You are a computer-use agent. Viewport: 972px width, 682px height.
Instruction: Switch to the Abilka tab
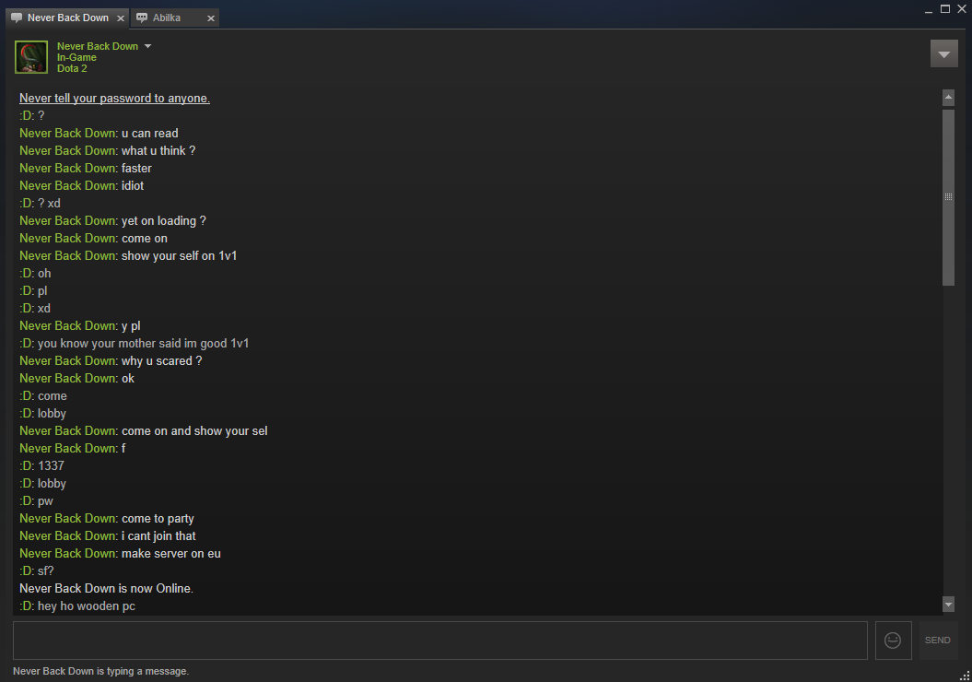175,18
